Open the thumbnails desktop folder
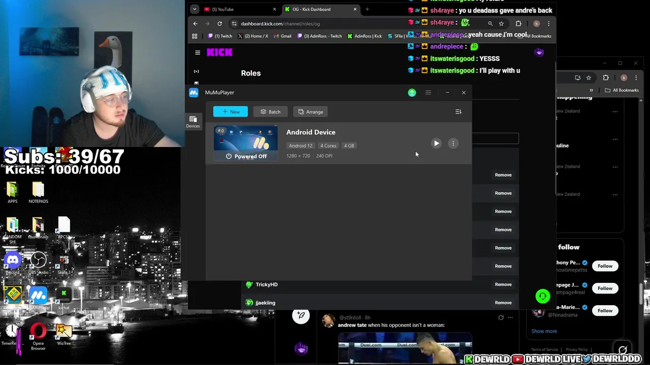This screenshot has height=365, width=650. [x=38, y=228]
